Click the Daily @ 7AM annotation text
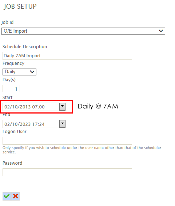This screenshot has width=175, height=206. pos(98,106)
